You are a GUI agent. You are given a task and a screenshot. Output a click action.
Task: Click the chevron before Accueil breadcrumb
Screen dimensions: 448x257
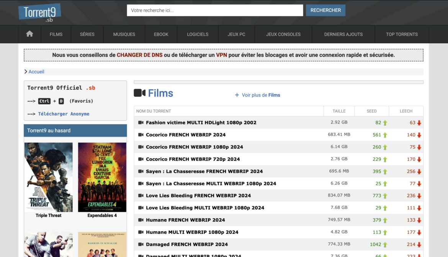tap(26, 72)
